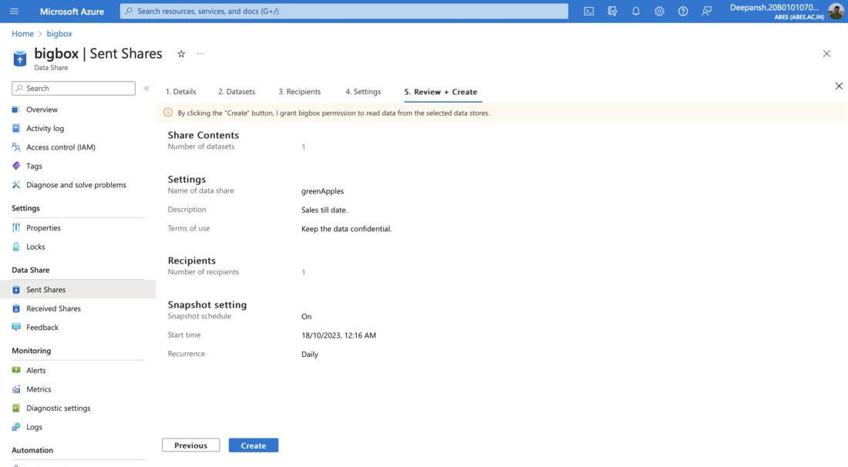Image resolution: width=848 pixels, height=467 pixels.
Task: Go to the 1. Details tab
Action: (180, 92)
